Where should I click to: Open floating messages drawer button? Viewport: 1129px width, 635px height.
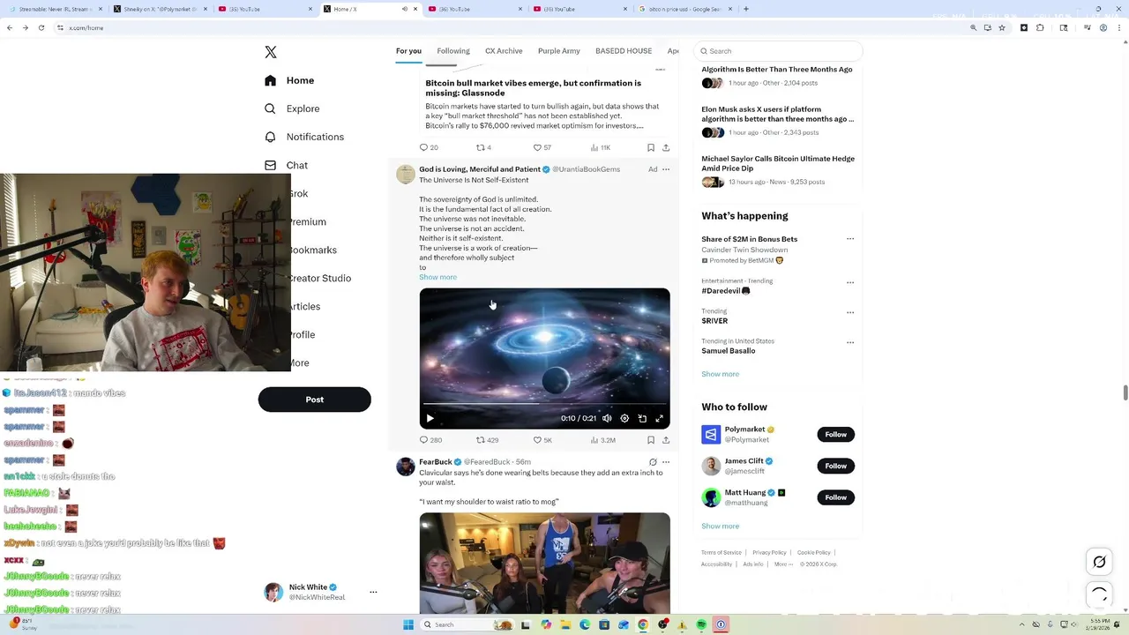[1099, 595]
